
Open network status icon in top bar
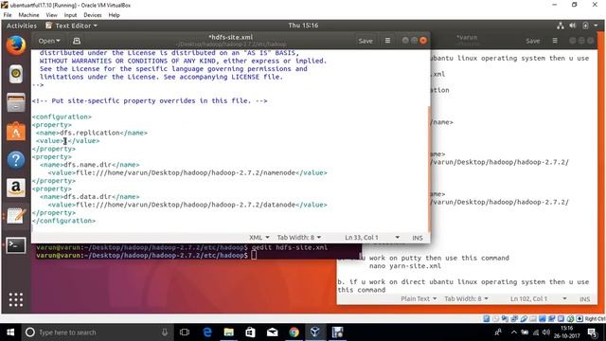point(561,26)
